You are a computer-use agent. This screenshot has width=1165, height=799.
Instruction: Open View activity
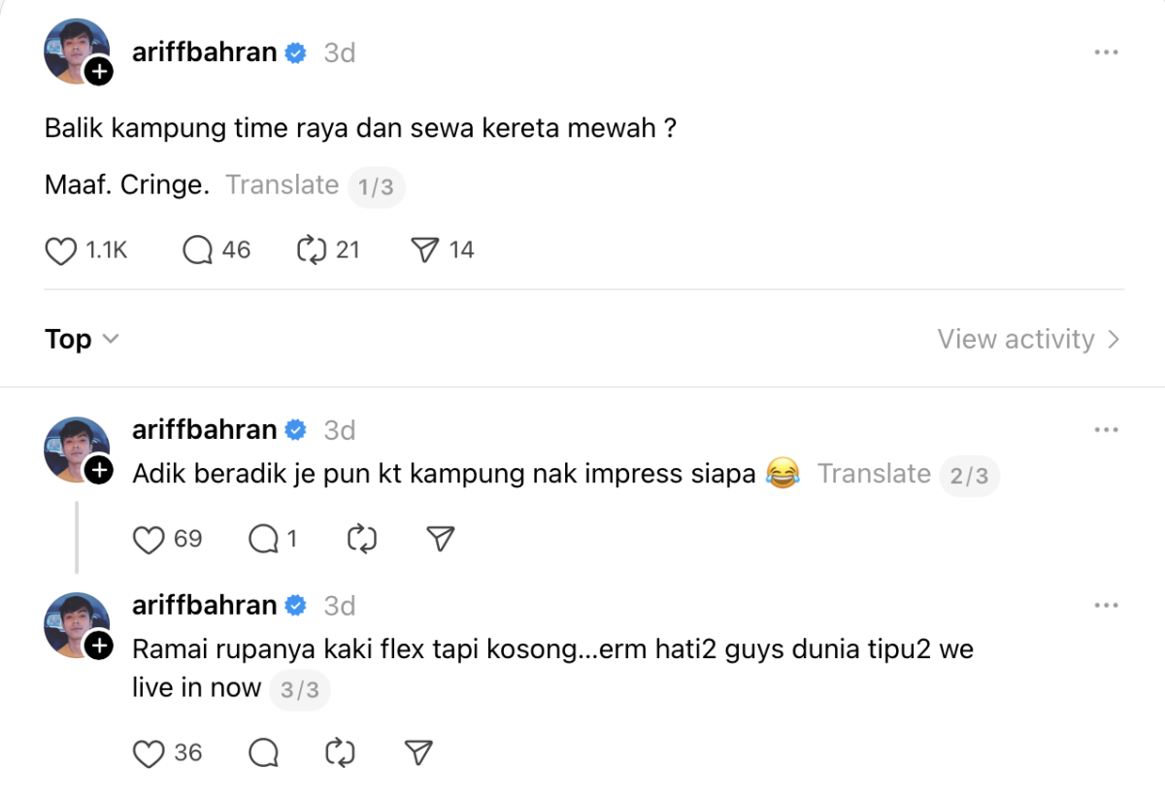1028,339
